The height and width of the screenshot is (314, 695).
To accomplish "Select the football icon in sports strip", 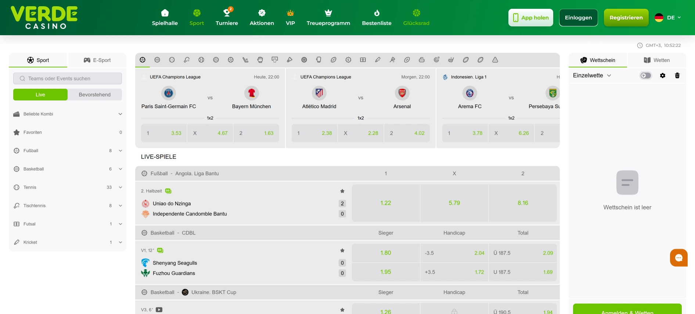I will (143, 60).
